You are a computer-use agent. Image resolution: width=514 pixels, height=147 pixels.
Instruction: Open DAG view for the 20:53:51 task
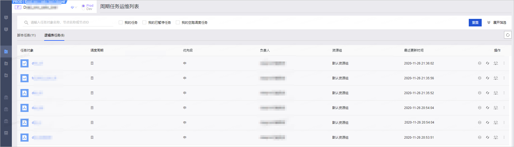point(480,137)
